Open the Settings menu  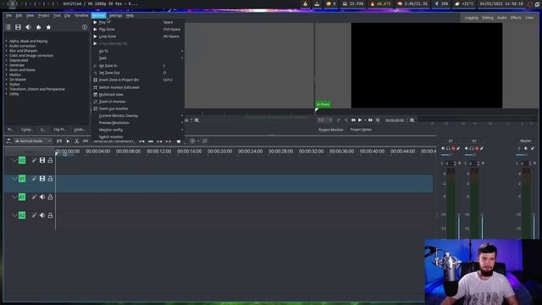point(115,15)
